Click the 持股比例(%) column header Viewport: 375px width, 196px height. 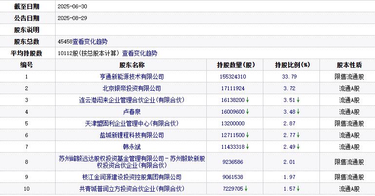point(292,65)
